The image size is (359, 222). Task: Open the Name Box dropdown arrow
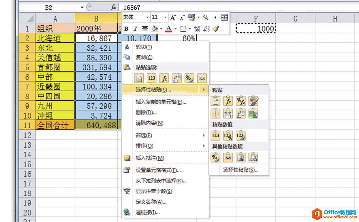click(x=82, y=7)
